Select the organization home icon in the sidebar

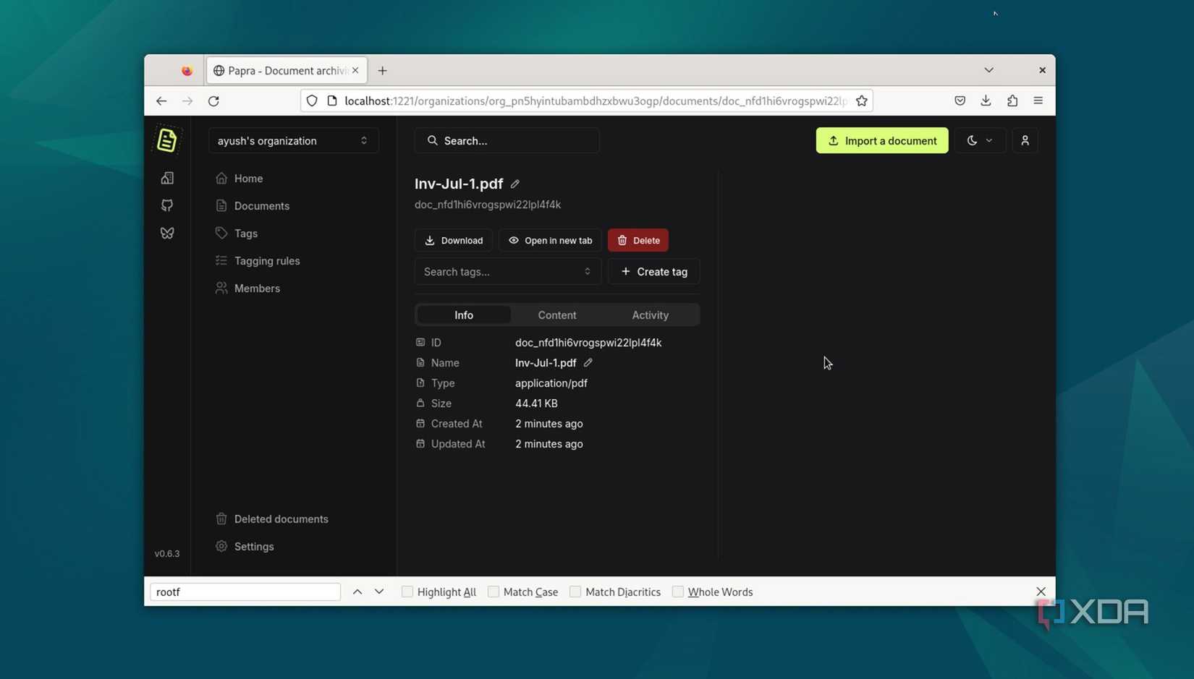click(167, 178)
